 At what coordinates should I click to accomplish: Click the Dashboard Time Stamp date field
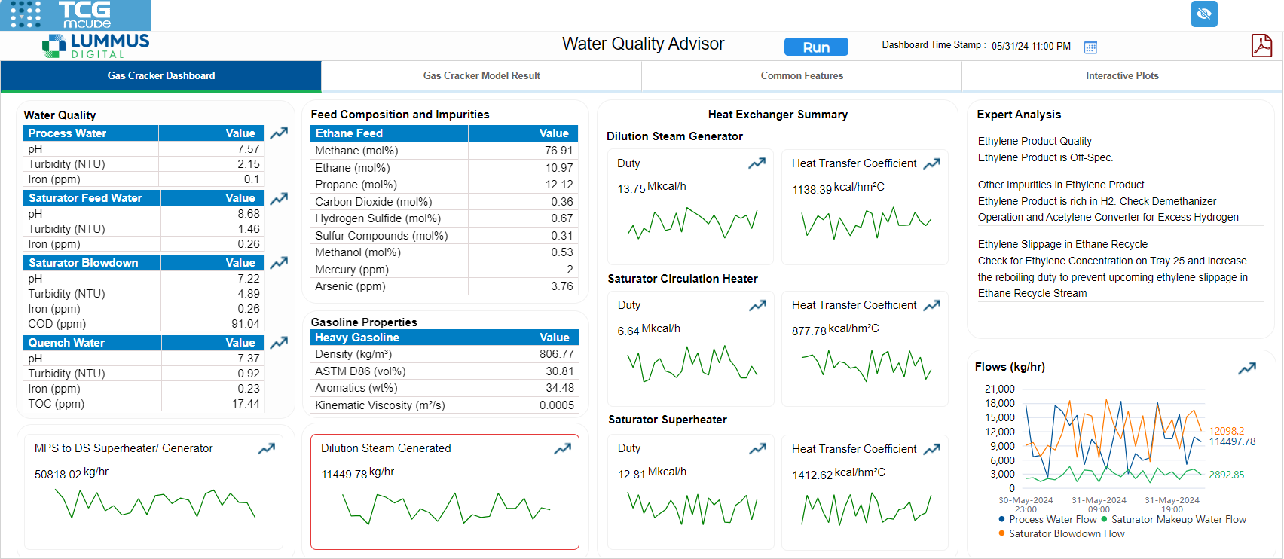1031,47
